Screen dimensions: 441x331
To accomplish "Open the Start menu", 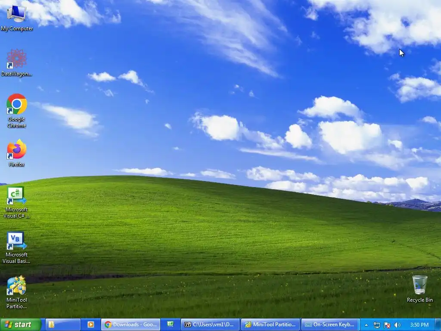I will [x=21, y=325].
